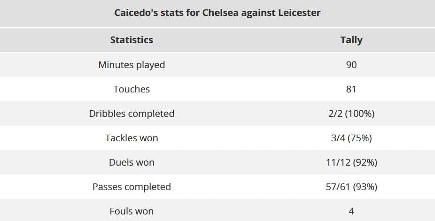435x221 pixels.
Task: Click the table title about Caicedo's stats
Action: (x=217, y=13)
